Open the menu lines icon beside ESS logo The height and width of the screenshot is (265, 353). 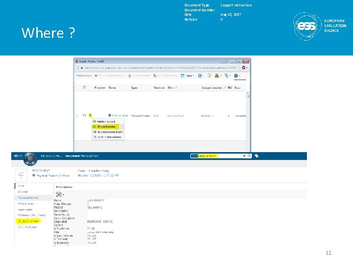point(21,156)
